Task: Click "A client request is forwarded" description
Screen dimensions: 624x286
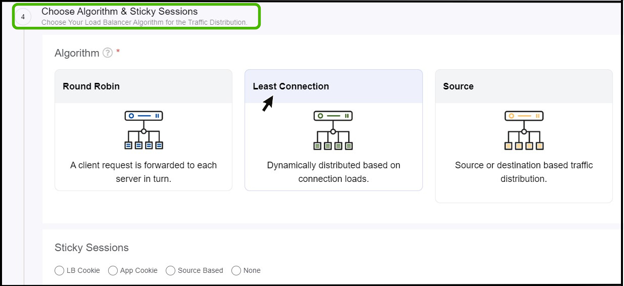Action: (x=143, y=172)
